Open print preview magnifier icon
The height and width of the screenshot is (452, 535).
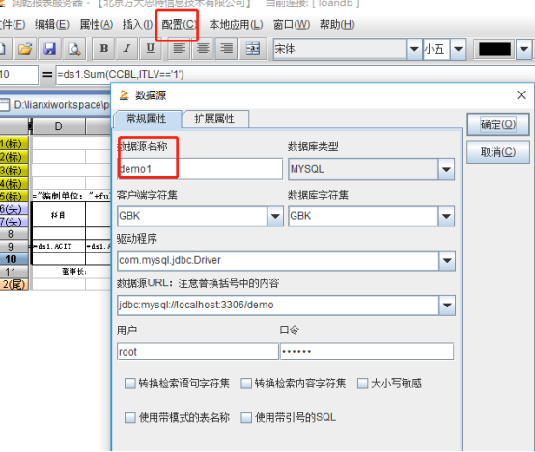point(74,49)
